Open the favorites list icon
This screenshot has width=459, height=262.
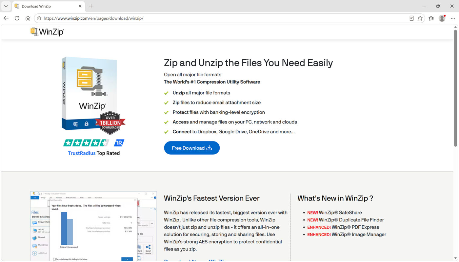coord(431,18)
